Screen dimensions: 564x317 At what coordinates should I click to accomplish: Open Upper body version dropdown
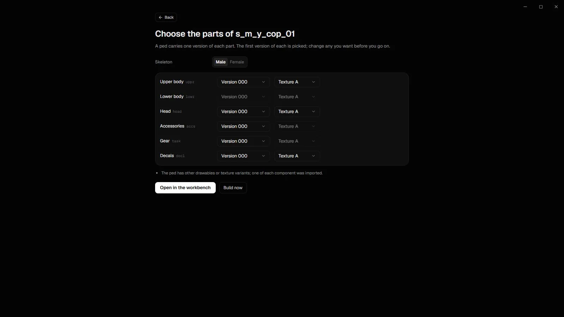(x=243, y=82)
